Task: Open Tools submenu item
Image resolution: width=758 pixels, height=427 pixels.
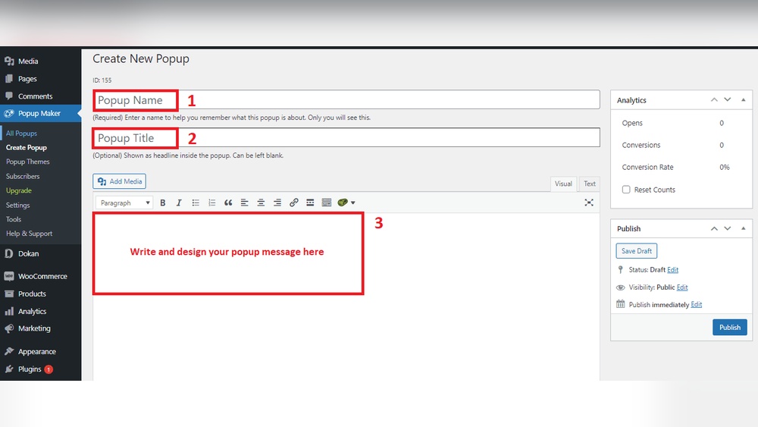Action: (14, 219)
